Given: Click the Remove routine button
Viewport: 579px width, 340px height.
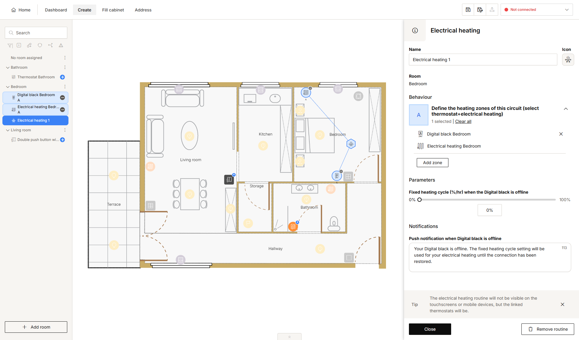Looking at the screenshot, I should (x=548, y=329).
